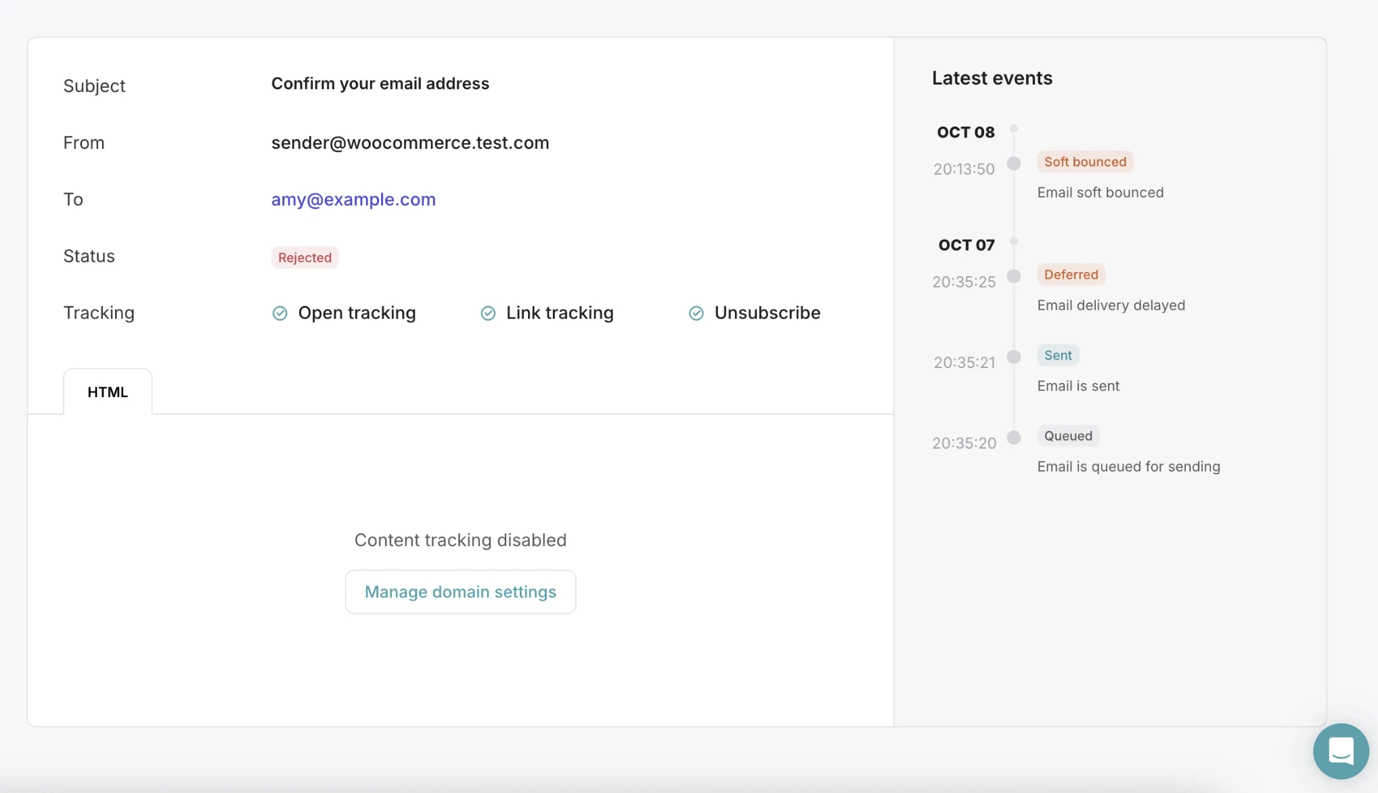The width and height of the screenshot is (1378, 793).
Task: Click sender@woocommerce.test.com address
Action: (x=410, y=143)
